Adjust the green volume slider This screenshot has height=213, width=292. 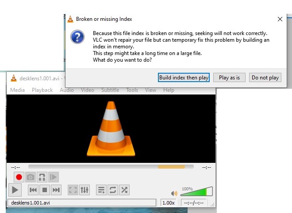(x=196, y=191)
